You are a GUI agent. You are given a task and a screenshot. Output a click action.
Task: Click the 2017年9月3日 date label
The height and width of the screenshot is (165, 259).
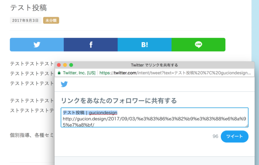[x=26, y=20]
